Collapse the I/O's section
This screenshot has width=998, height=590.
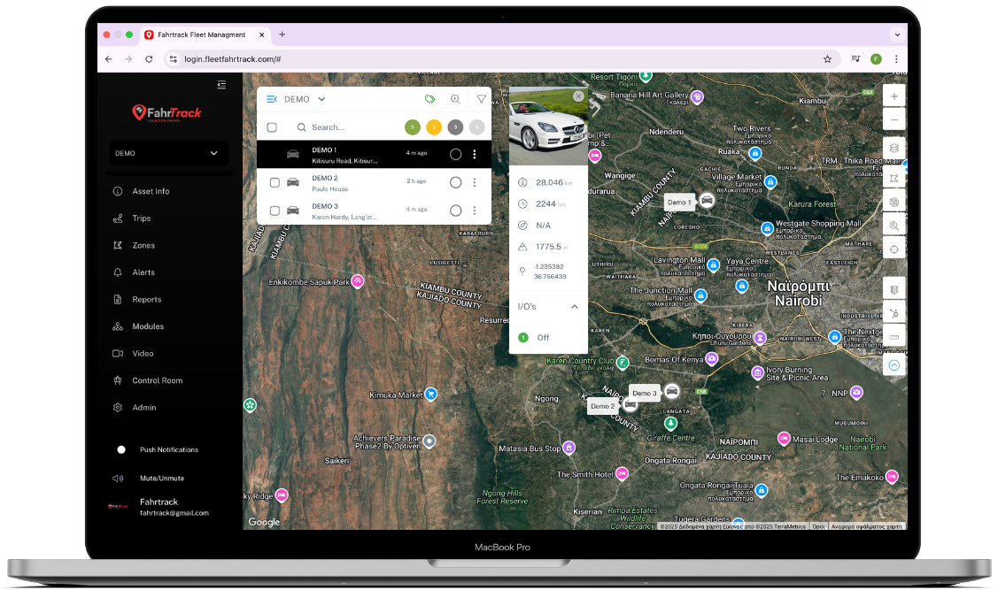pyautogui.click(x=574, y=306)
